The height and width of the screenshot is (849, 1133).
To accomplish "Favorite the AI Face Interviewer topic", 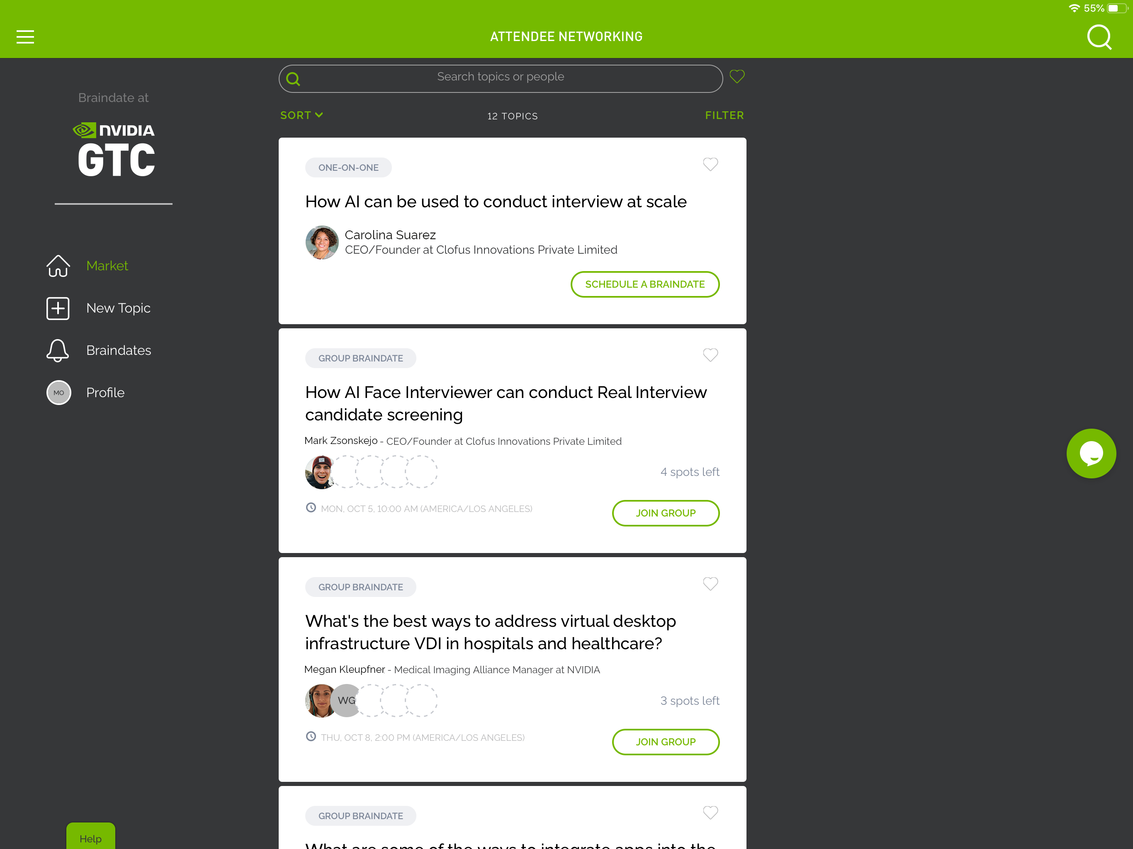I will coord(710,355).
